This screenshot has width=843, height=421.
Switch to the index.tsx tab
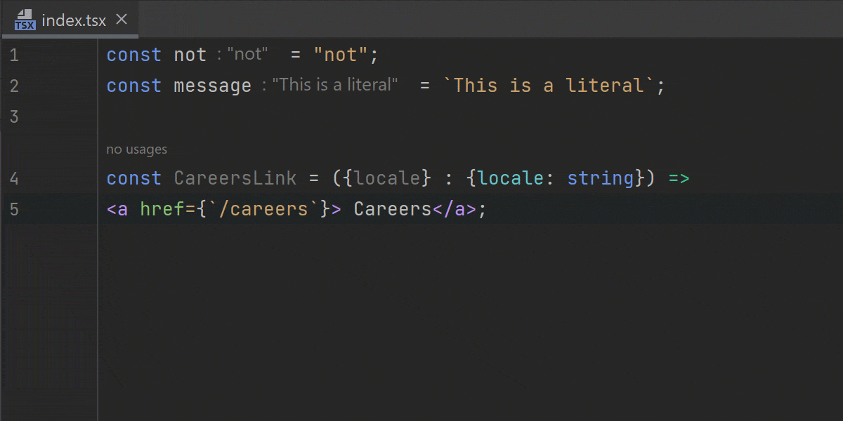tap(73, 20)
